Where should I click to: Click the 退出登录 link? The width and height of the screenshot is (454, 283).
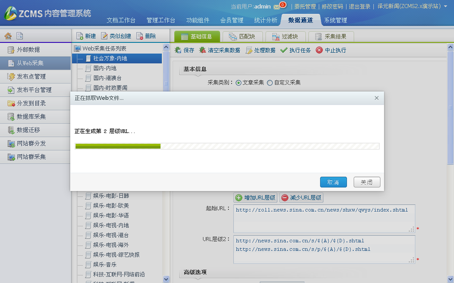tap(360, 7)
